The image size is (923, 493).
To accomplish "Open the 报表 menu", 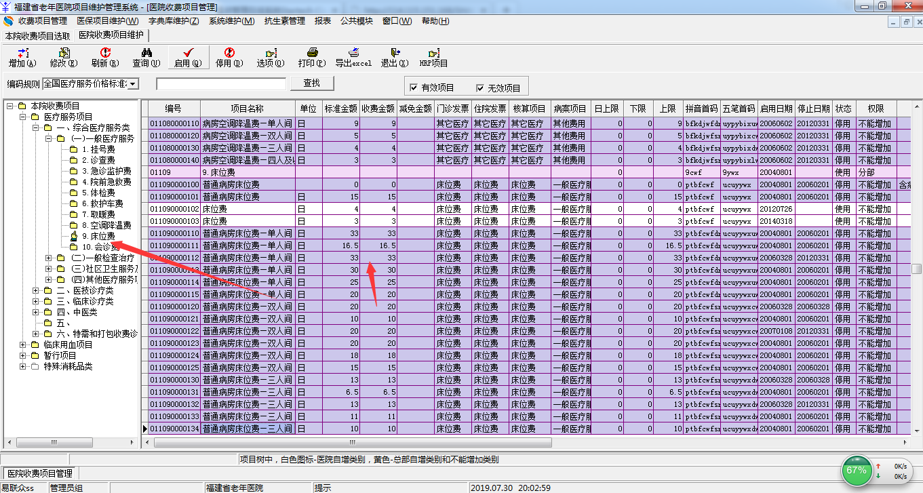I will 323,21.
